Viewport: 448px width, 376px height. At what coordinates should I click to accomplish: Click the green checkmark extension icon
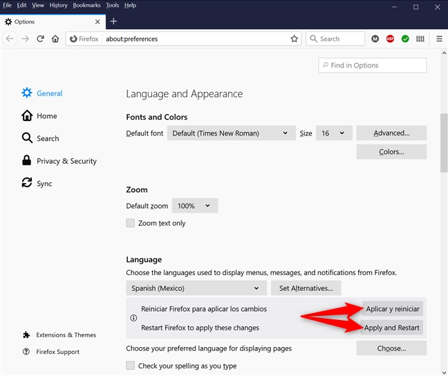(405, 39)
